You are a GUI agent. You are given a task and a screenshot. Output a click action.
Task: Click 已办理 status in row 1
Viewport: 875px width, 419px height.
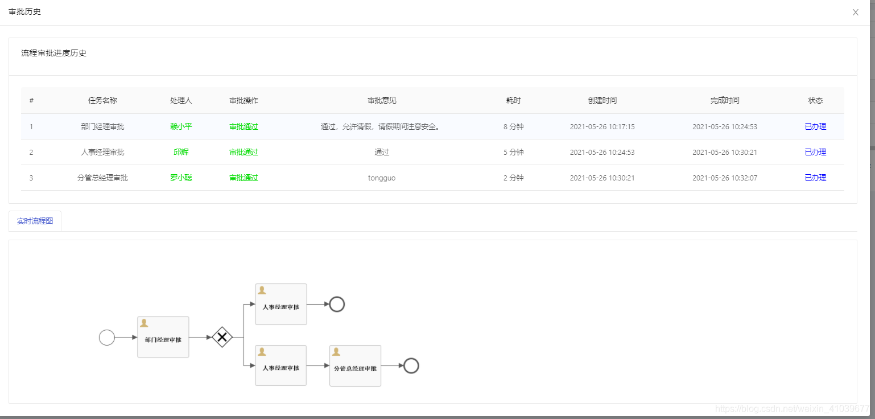pyautogui.click(x=815, y=126)
